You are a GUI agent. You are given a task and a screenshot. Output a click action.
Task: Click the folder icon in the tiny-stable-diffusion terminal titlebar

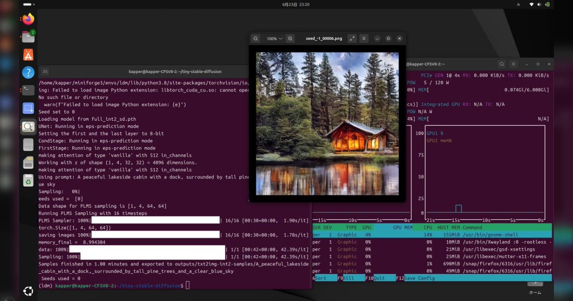click(45, 71)
